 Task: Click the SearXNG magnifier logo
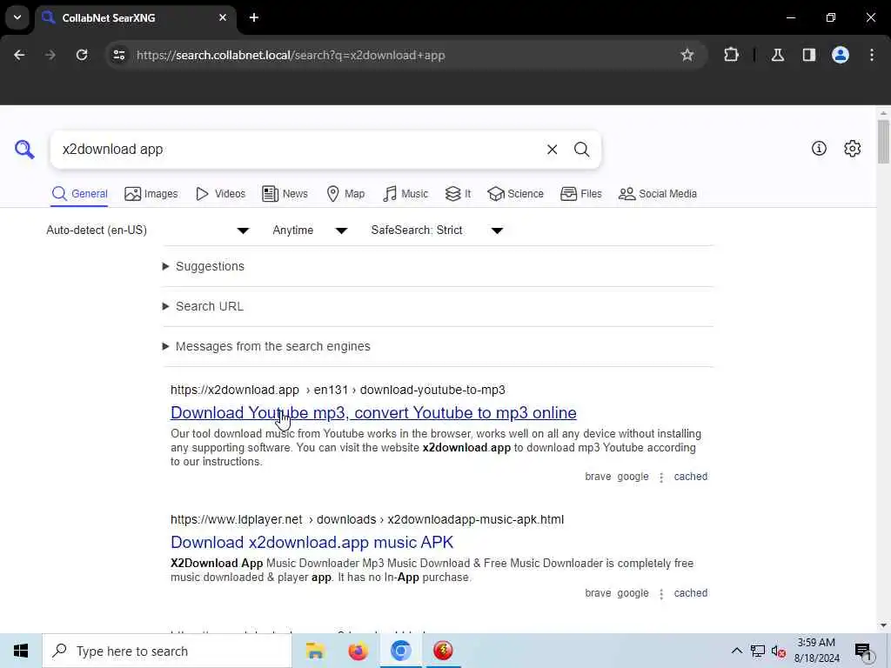click(24, 150)
